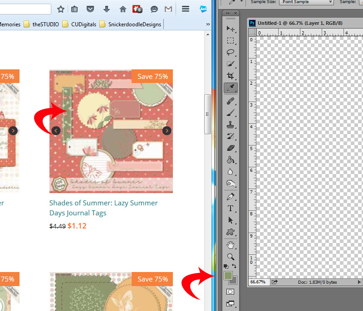
Task: Select the Lasso tool
Action: (231, 52)
